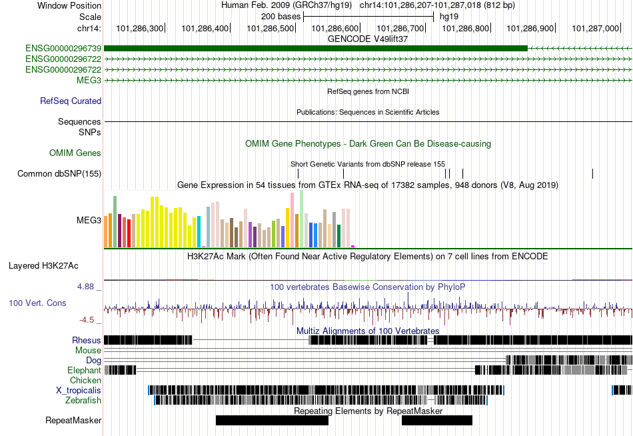633x436 pixels.
Task: Click the 'Human Feb. 2009 (GRCh37/hg19)' assembly text
Action: point(287,5)
